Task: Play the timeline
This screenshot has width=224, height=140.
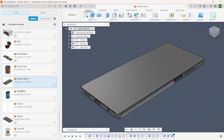Action: (72, 136)
